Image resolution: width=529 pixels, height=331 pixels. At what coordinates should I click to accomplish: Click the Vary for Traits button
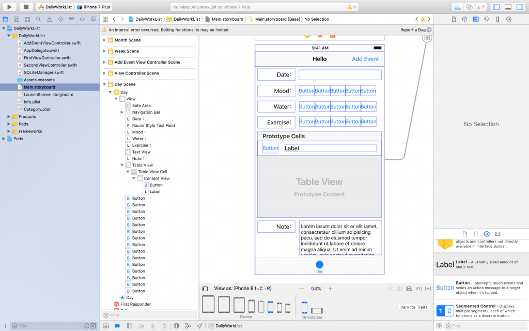(414, 307)
